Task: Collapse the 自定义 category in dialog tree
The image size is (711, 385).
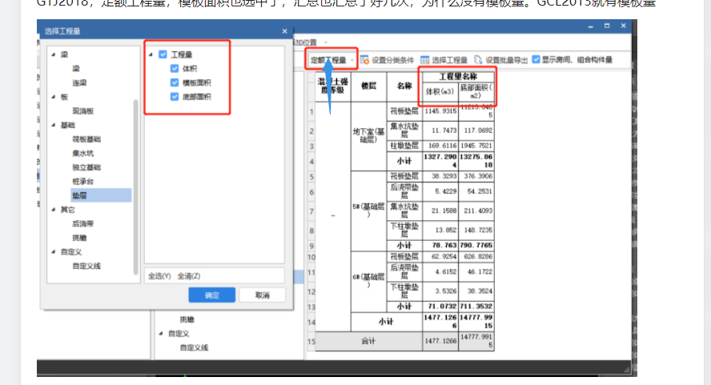Action: click(54, 251)
